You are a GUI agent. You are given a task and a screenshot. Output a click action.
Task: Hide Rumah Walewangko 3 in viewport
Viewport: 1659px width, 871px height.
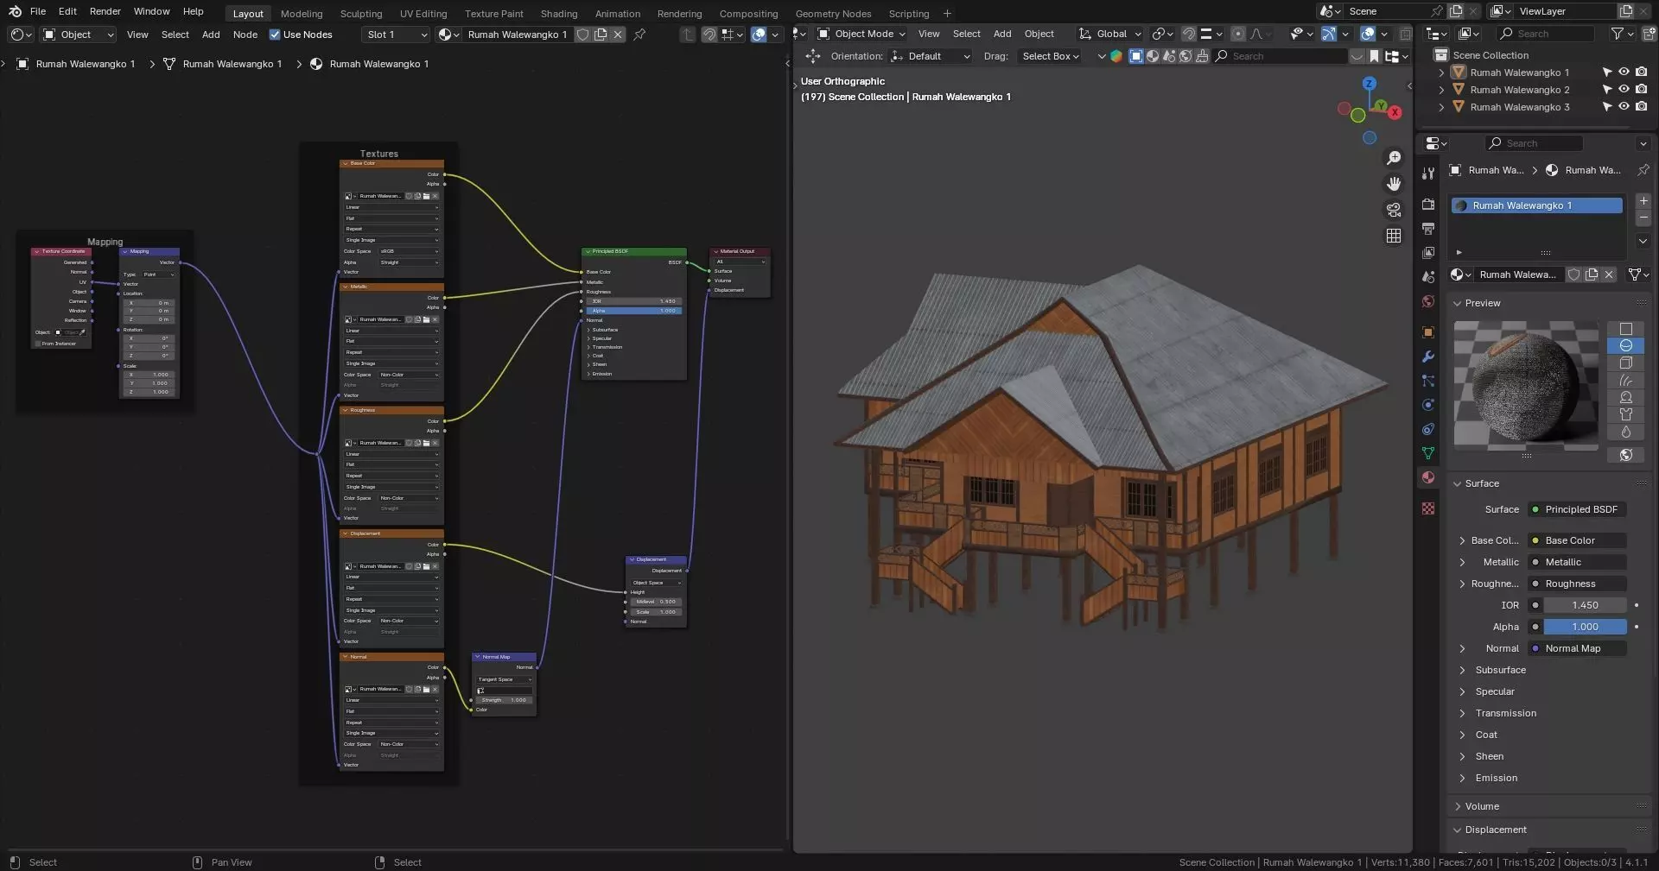1624,107
